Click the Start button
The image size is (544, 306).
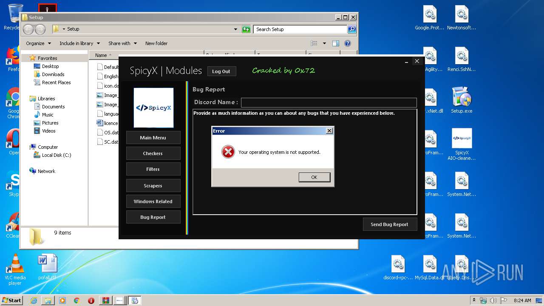pos(11,300)
